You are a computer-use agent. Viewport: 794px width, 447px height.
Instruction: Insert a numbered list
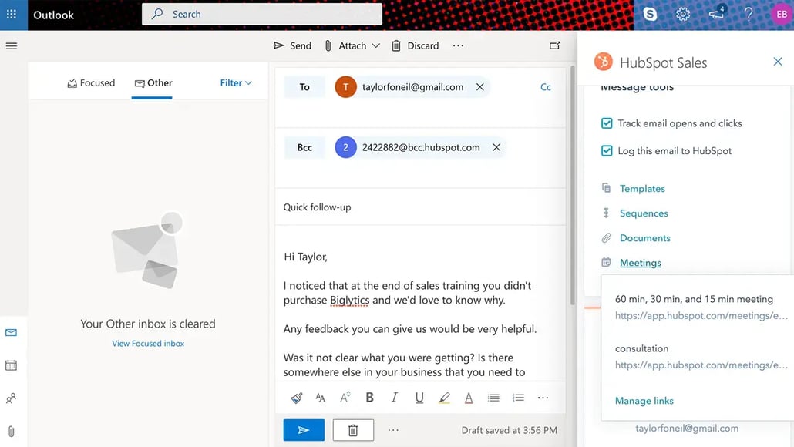tap(518, 398)
